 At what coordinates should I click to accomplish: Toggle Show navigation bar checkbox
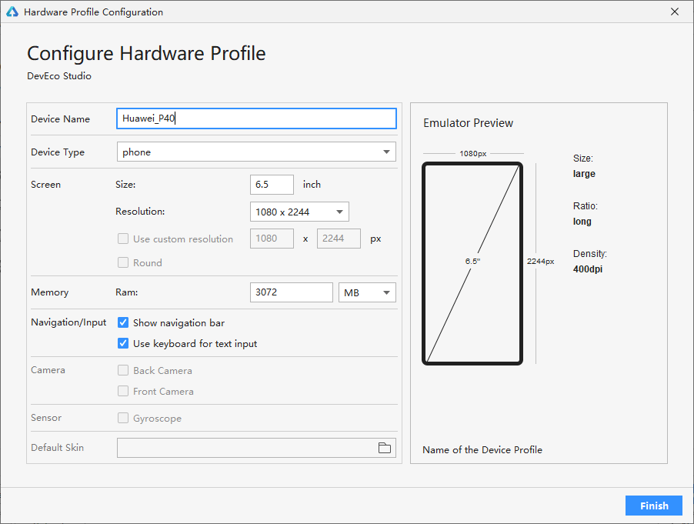click(x=123, y=323)
